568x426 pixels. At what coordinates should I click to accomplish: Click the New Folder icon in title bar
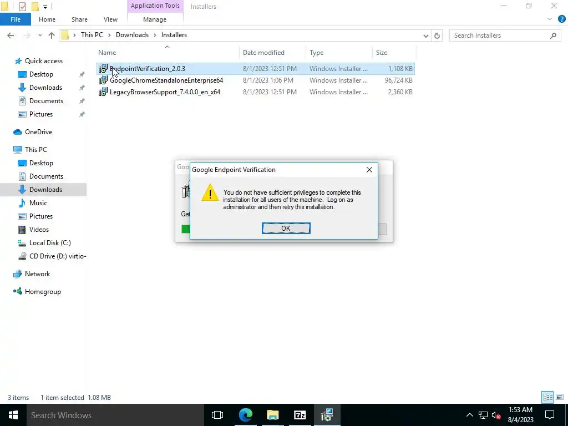(x=35, y=7)
